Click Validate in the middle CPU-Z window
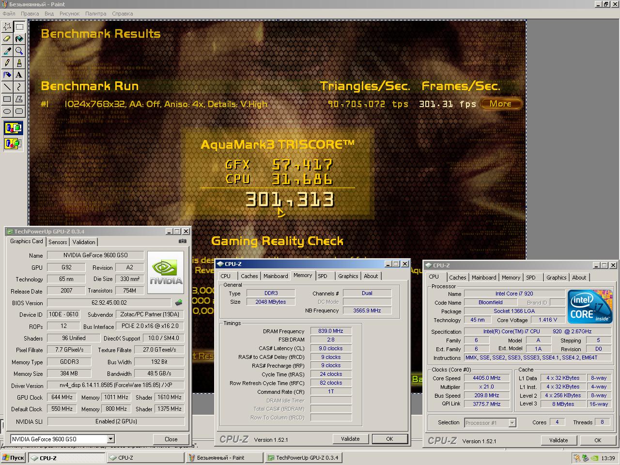This screenshot has width=620, height=465. point(350,439)
